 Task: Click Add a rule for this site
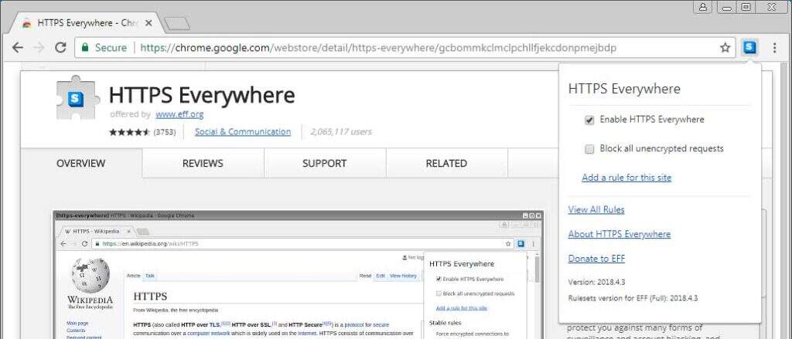click(x=626, y=178)
